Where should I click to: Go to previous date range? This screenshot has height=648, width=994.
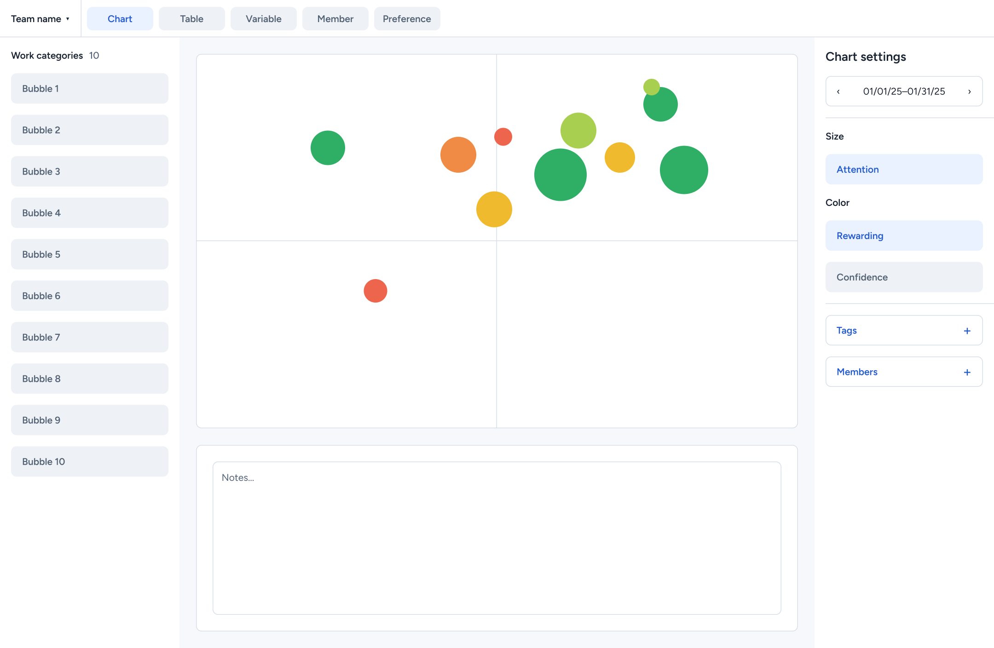tap(838, 92)
